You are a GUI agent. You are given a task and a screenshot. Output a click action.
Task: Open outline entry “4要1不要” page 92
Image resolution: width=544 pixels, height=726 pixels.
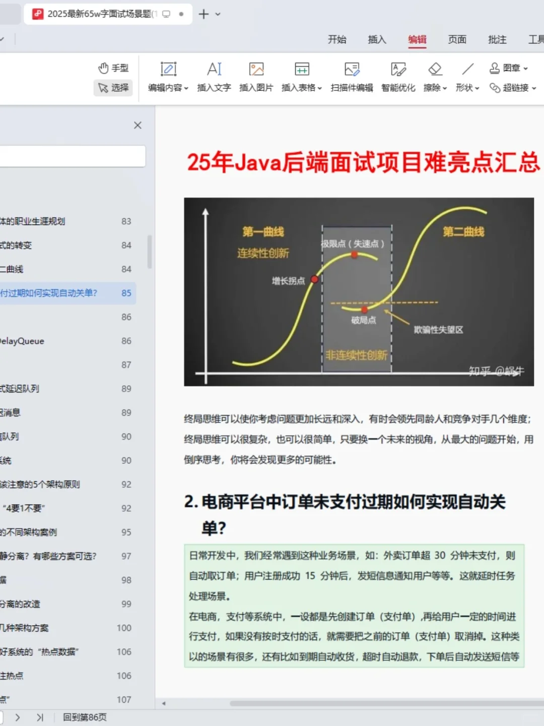(x=68, y=508)
